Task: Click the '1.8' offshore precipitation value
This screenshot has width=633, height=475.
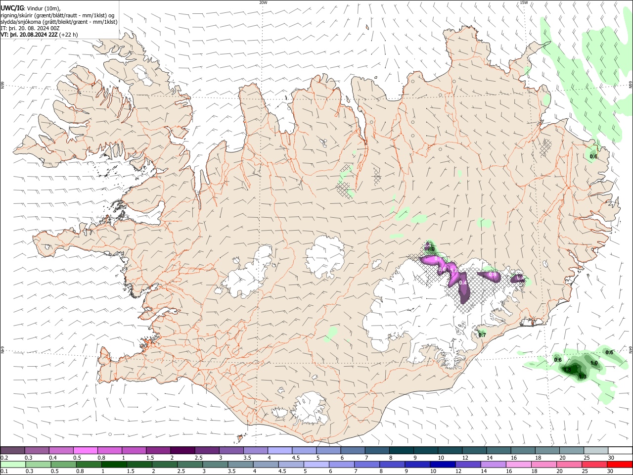Action: point(568,370)
